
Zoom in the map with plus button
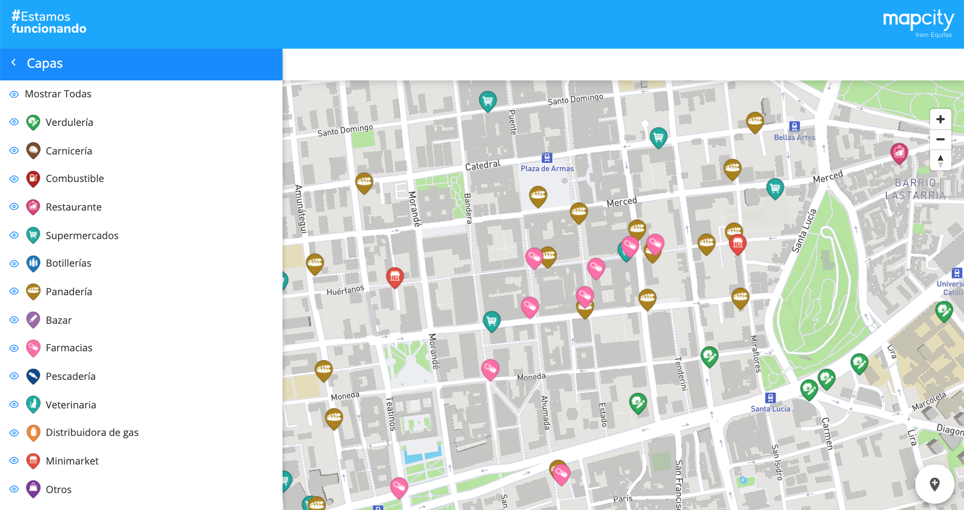tap(940, 120)
